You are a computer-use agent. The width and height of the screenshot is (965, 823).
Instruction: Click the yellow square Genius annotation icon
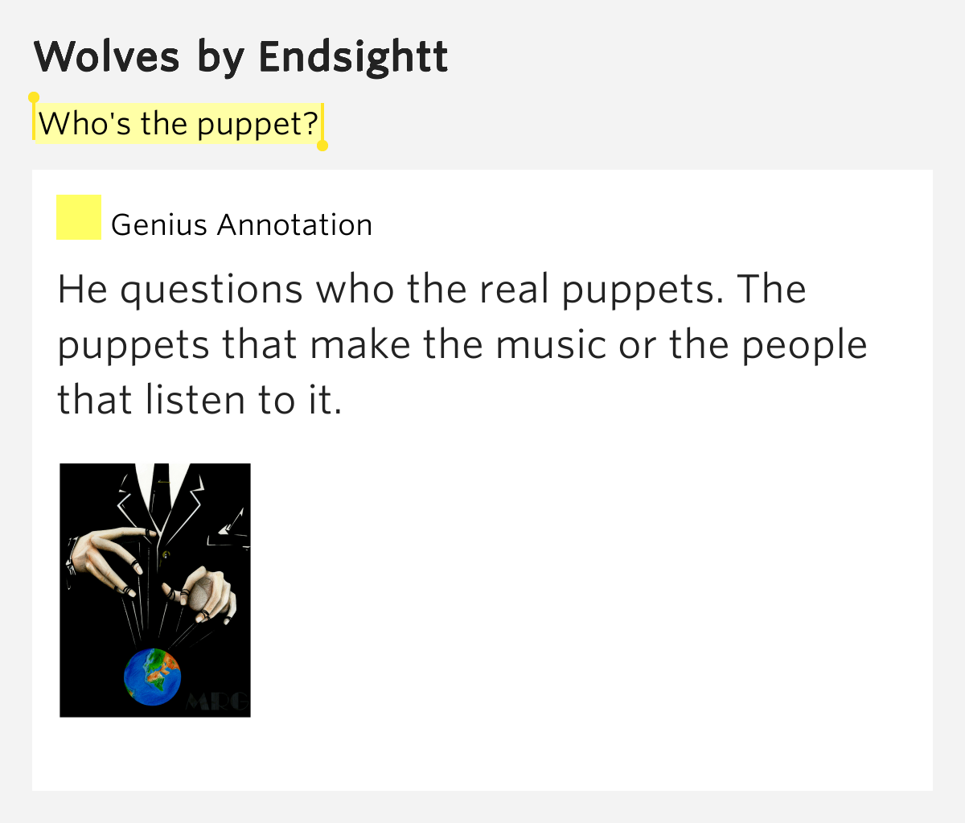click(x=78, y=217)
